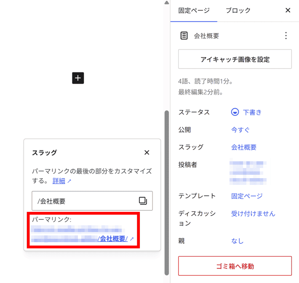Image resolution: width=299 pixels, height=283 pixels.
Task: Click the editor vertical scrollbar thumb
Action: pyautogui.click(x=167, y=192)
